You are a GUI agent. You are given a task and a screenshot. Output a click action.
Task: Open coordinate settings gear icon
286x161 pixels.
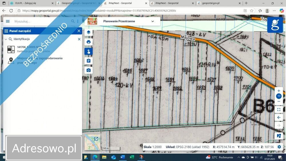click(279, 147)
